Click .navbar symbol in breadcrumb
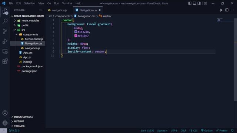The width and height of the screenshot is (237, 133). [x=105, y=16]
